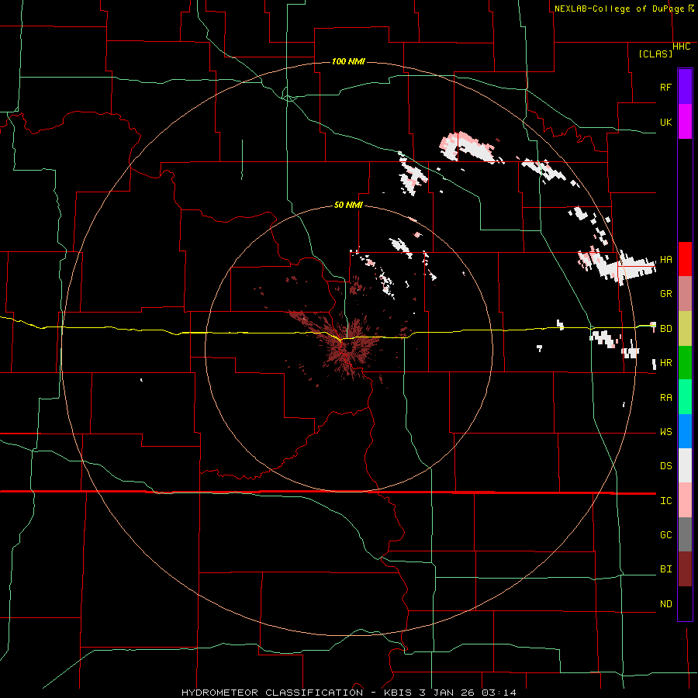Click the HYDROMETEOR CLASSIFICATION title text
The height and width of the screenshot is (698, 698).
click(x=272, y=693)
